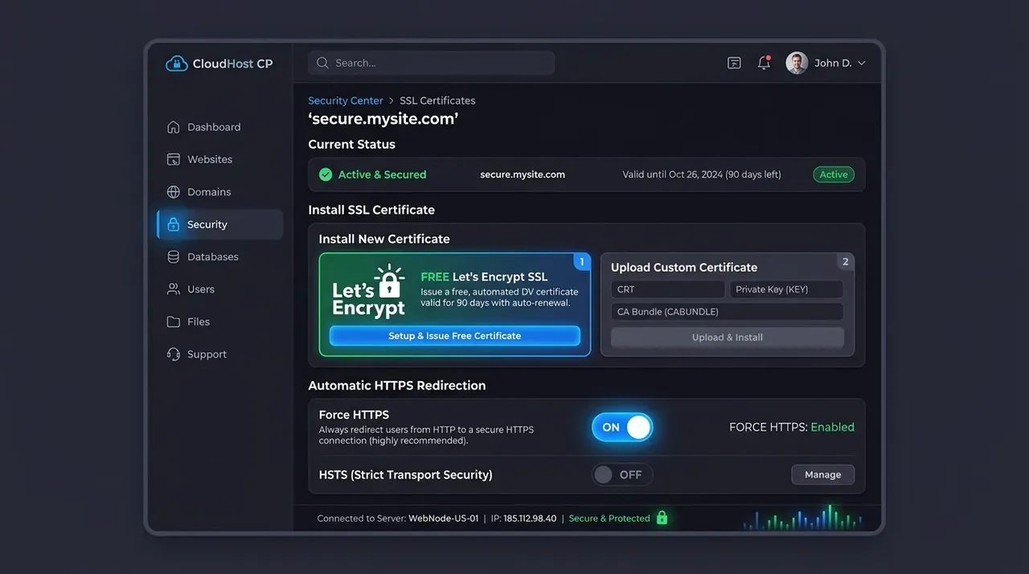
Task: Click the Let's Encrypt padlock logo
Action: coord(390,281)
